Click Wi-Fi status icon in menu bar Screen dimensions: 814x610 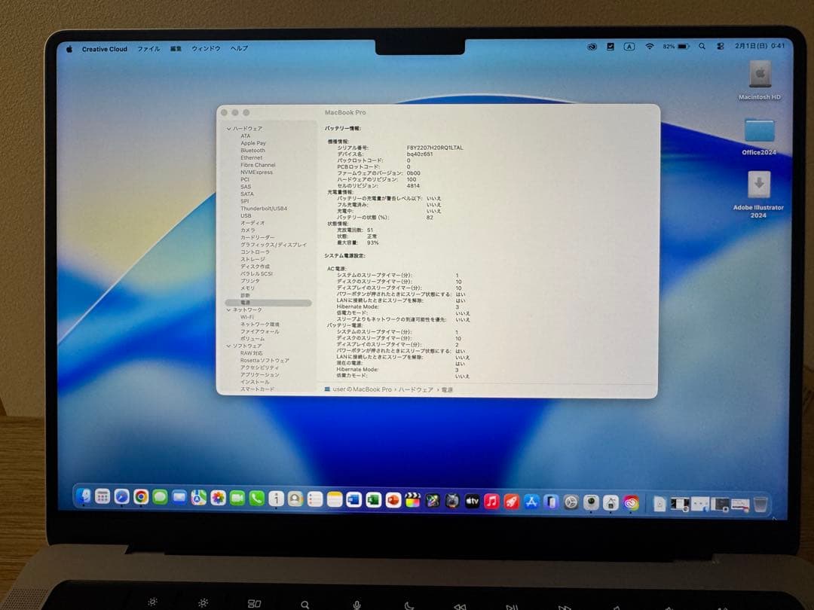click(650, 46)
